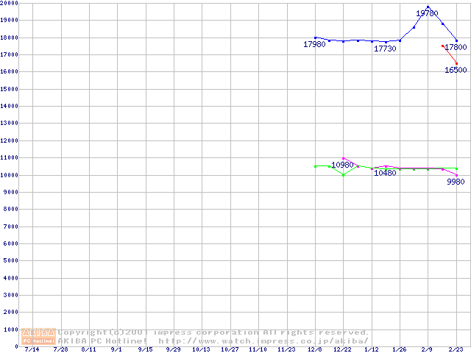Click the 8000 y-axis label
471x353 pixels.
(x=11, y=209)
